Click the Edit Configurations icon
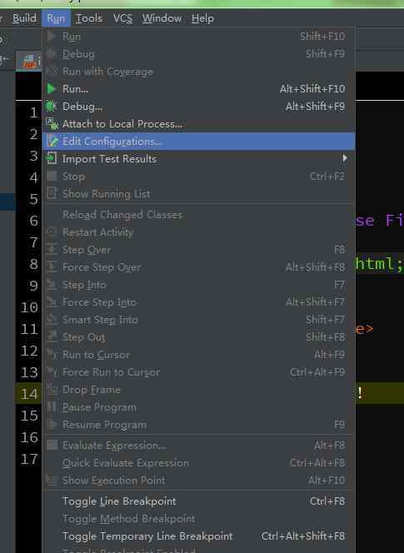The image size is (404, 553). (52, 141)
